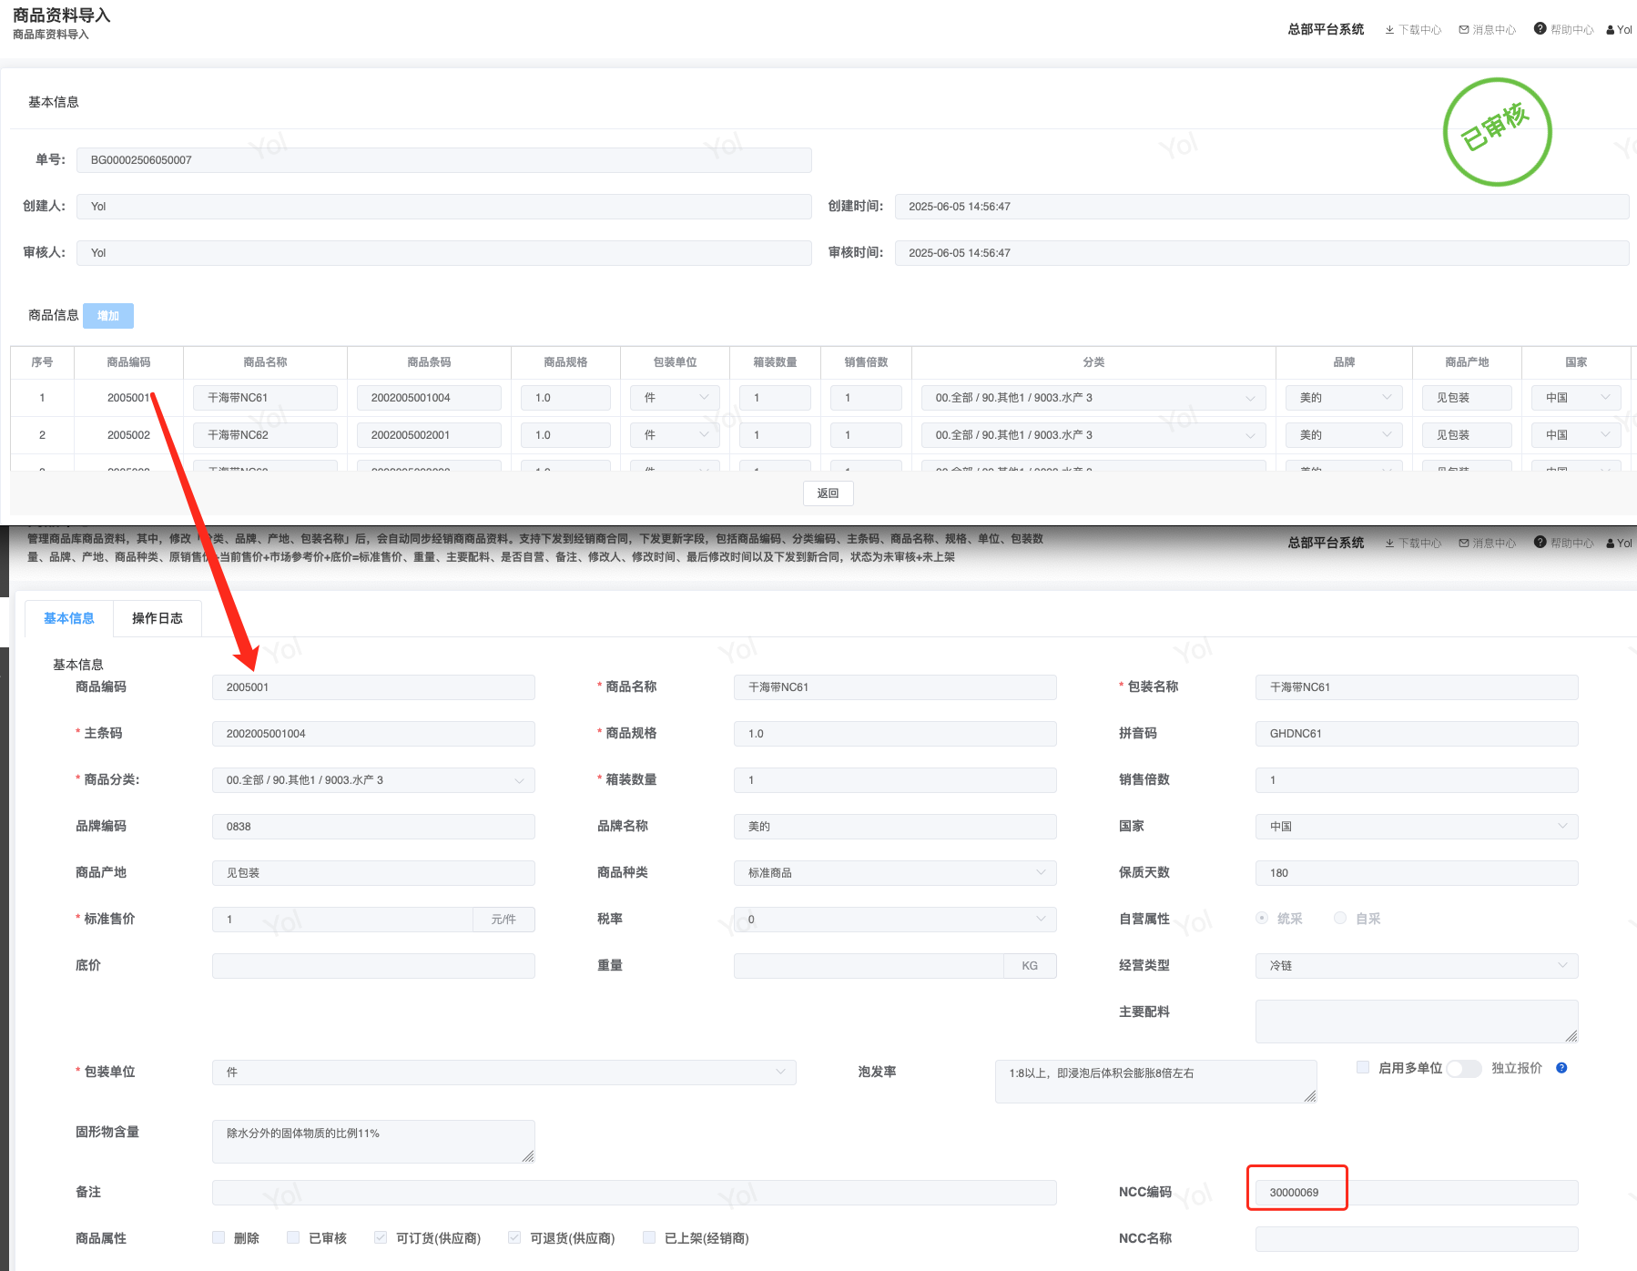1637x1271 pixels.
Task: Click the blue 增加 button
Action: coord(108,316)
